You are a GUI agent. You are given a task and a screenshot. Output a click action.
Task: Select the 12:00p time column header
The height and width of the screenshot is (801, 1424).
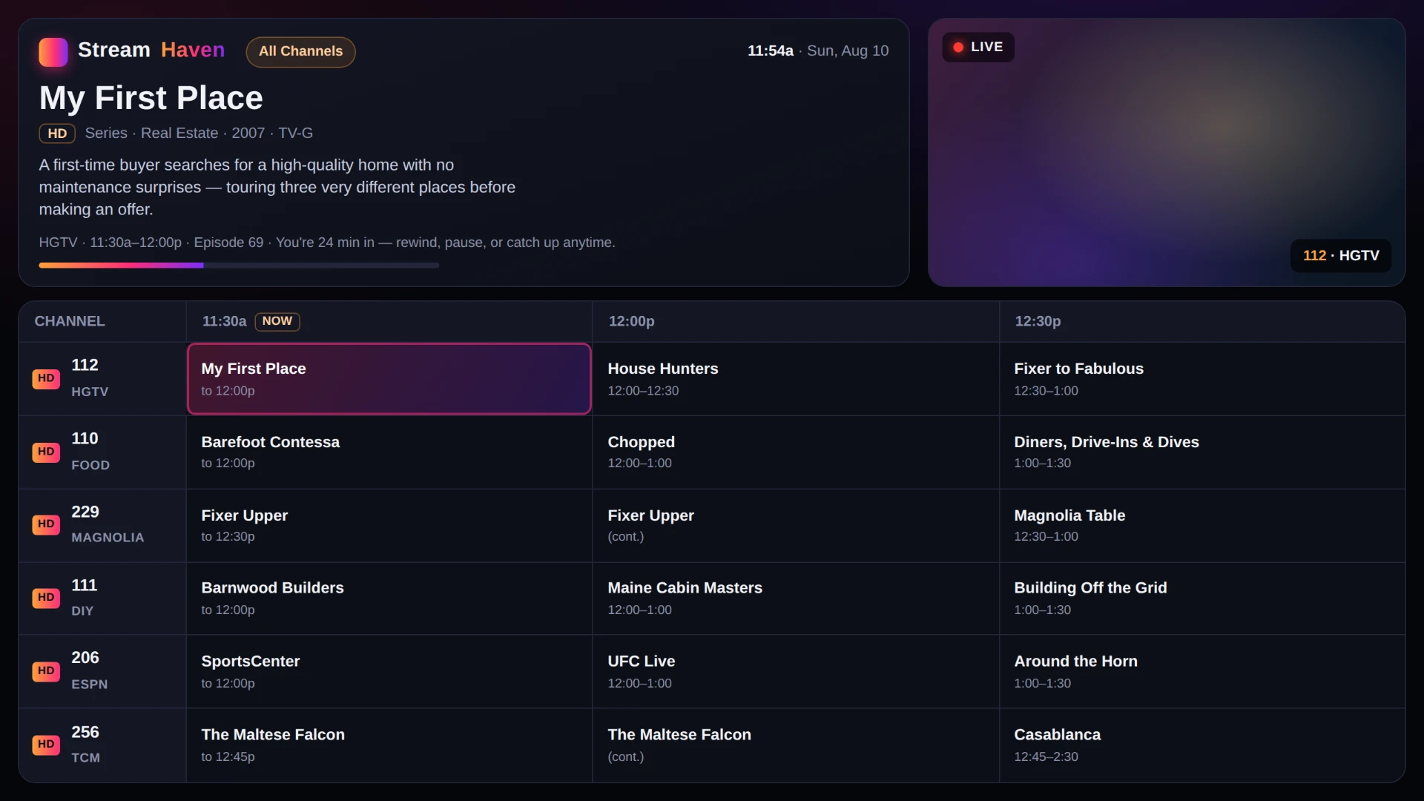coord(796,321)
